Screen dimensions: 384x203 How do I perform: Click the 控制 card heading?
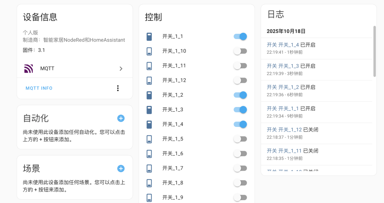pos(153,17)
